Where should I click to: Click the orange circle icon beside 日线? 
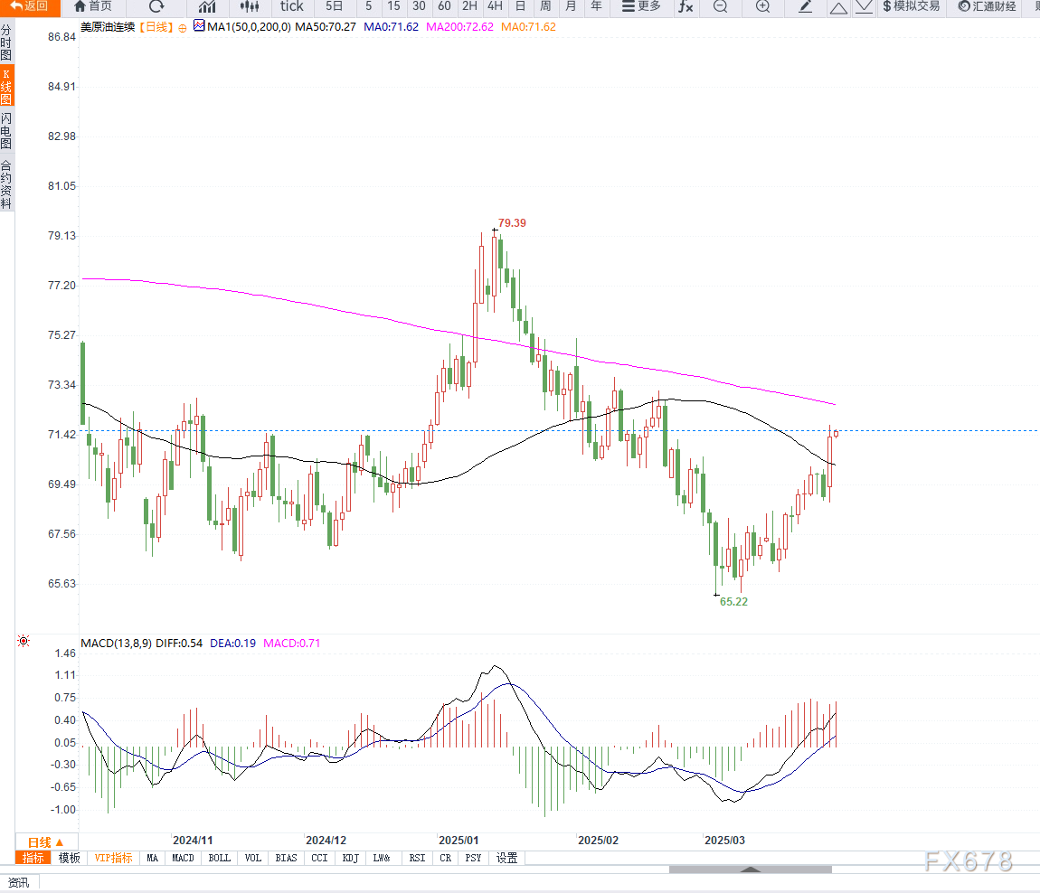[x=183, y=28]
